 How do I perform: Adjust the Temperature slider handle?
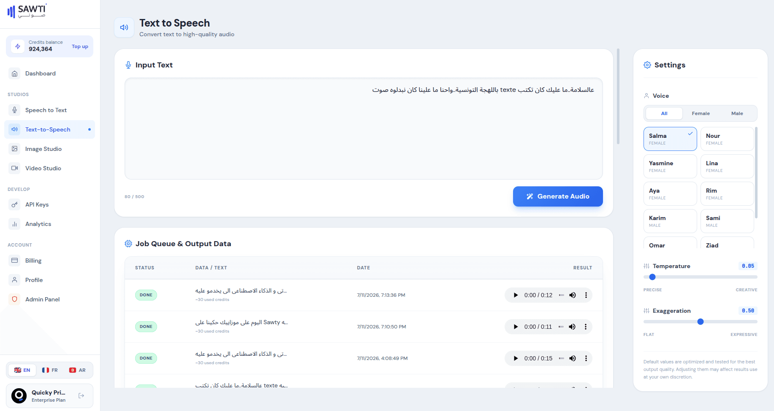click(652, 277)
